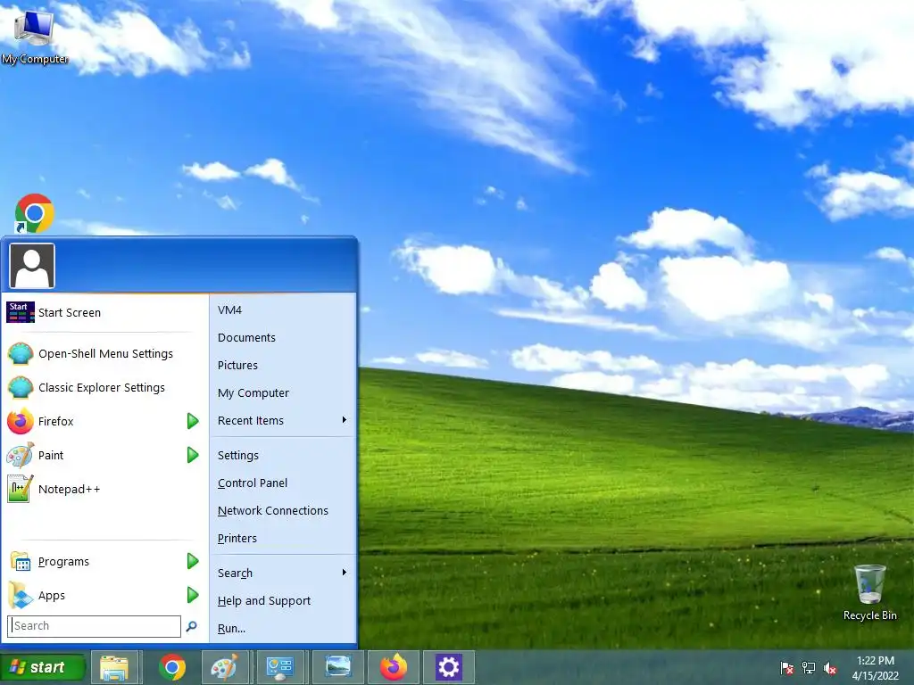The height and width of the screenshot is (685, 914).
Task: Launch Notepad++ from the start menu
Action: click(69, 489)
